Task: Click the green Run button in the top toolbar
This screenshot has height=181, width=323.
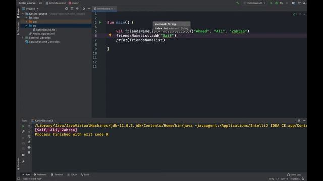Action: [271, 3]
